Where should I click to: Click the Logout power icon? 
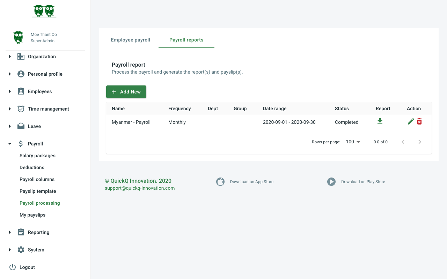point(13,267)
